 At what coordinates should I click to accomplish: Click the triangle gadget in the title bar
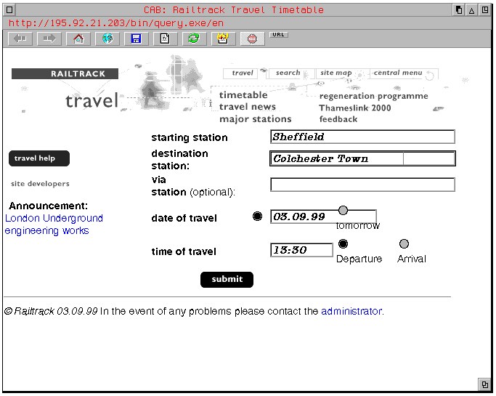coord(471,10)
